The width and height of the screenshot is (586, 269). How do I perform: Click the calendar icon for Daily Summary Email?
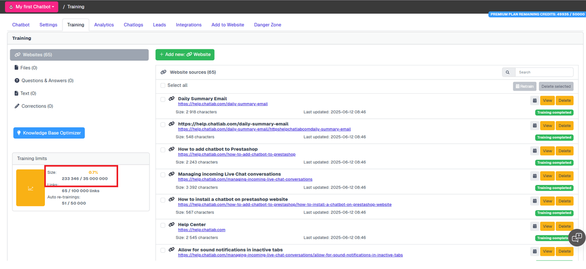coord(534,100)
